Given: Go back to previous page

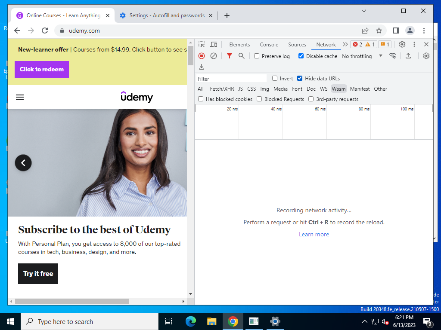Looking at the screenshot, I should 17,31.
